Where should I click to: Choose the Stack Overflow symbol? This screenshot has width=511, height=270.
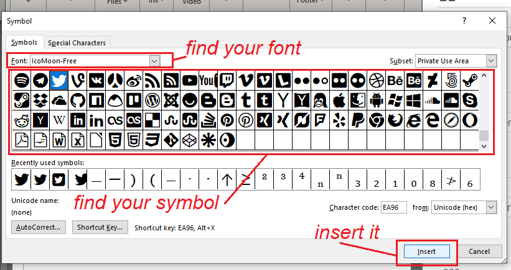click(209, 120)
